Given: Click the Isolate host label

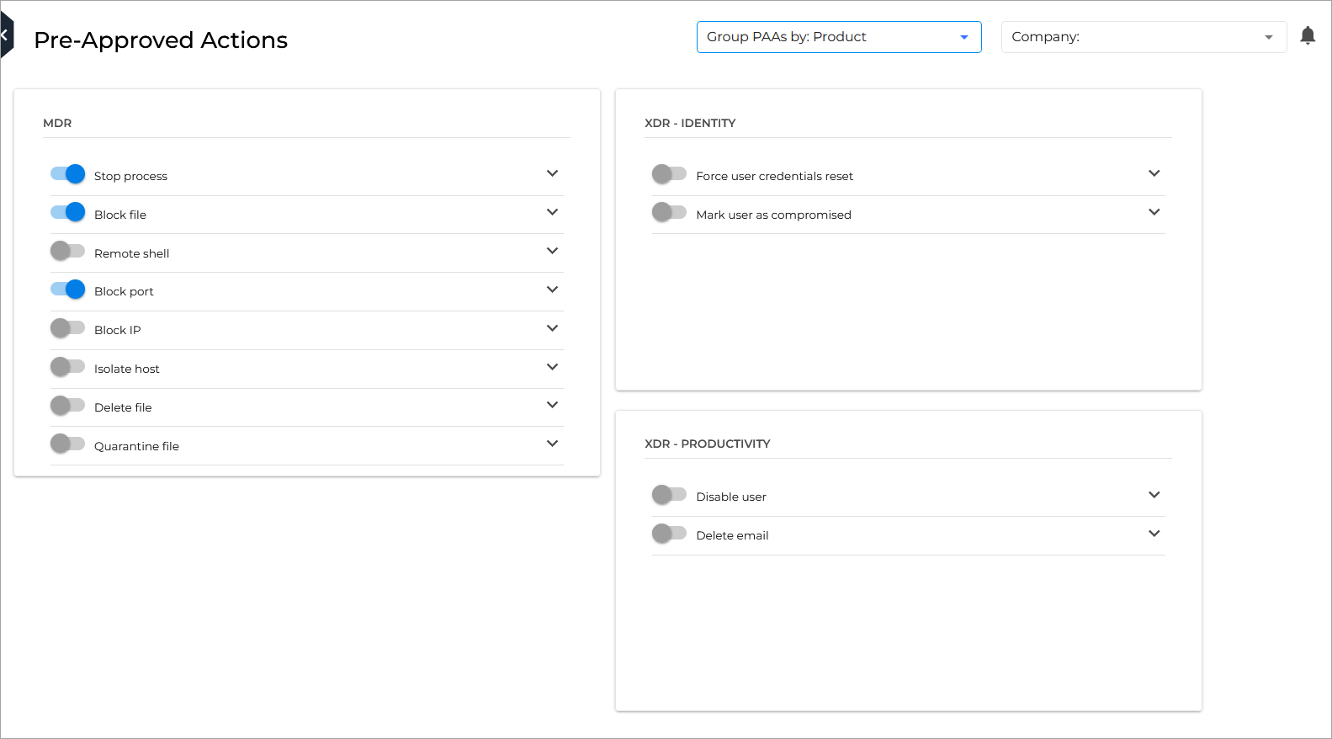Looking at the screenshot, I should pos(126,369).
